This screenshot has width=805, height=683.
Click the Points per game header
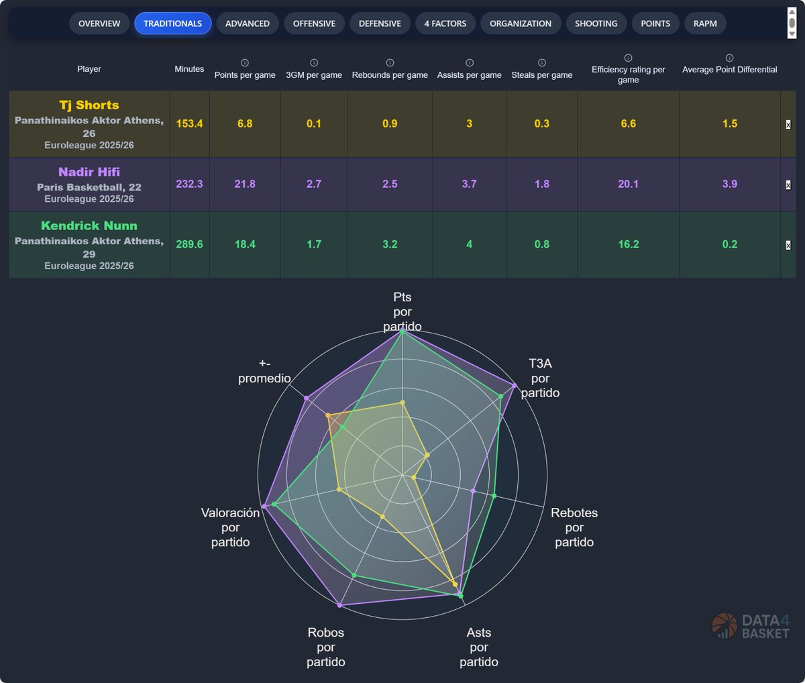[245, 75]
